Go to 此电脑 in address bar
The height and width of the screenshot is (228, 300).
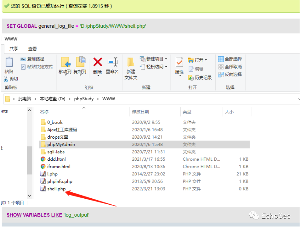(x=25, y=99)
